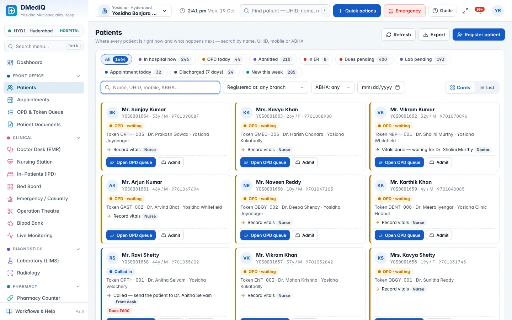Image resolution: width=512 pixels, height=320 pixels.
Task: Click the Emergency button
Action: tap(405, 11)
